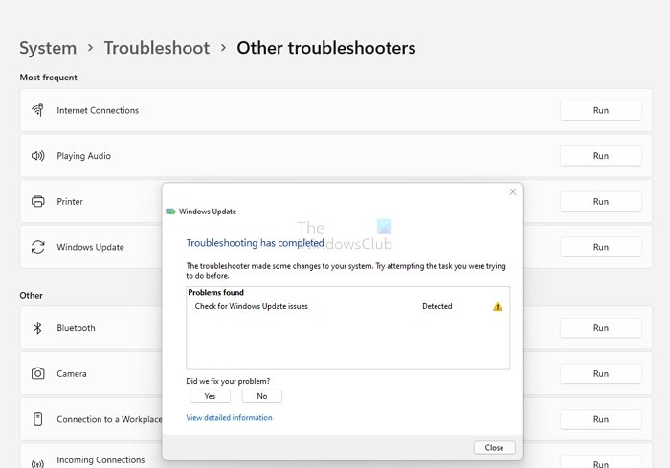The height and width of the screenshot is (468, 670).
Task: Go to Troubleshoot in the breadcrumb
Action: (157, 48)
